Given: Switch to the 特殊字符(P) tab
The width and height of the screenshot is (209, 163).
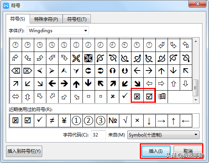Looking at the screenshot, I should pyautogui.click(x=46, y=19).
